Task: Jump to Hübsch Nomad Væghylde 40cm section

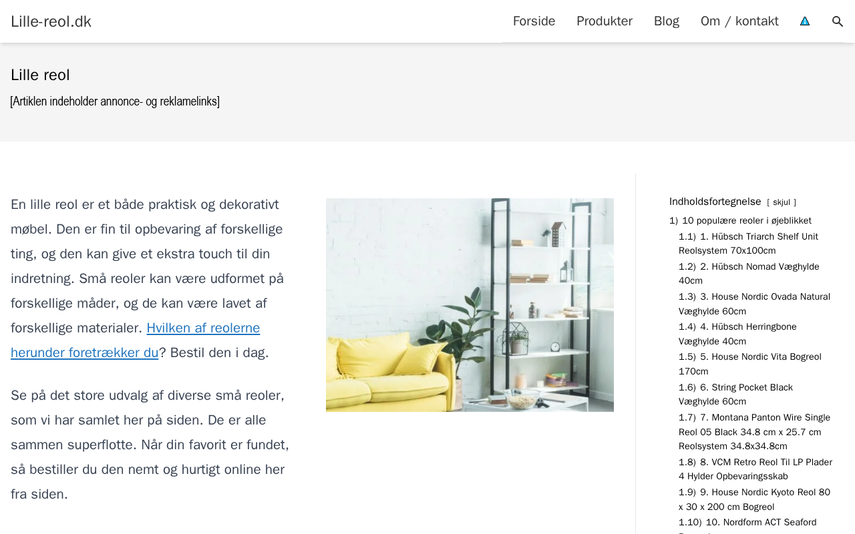Action: (x=749, y=274)
